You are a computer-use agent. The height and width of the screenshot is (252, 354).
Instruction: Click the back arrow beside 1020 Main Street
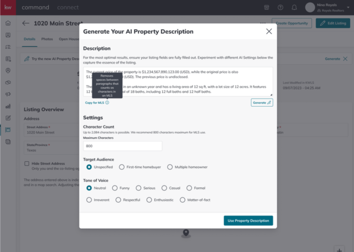click(x=26, y=23)
